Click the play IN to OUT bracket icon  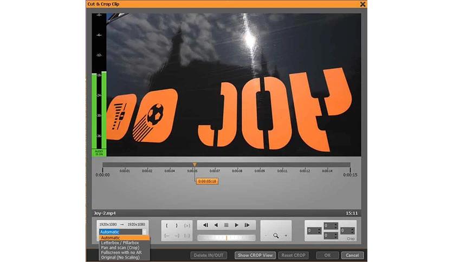187,226
